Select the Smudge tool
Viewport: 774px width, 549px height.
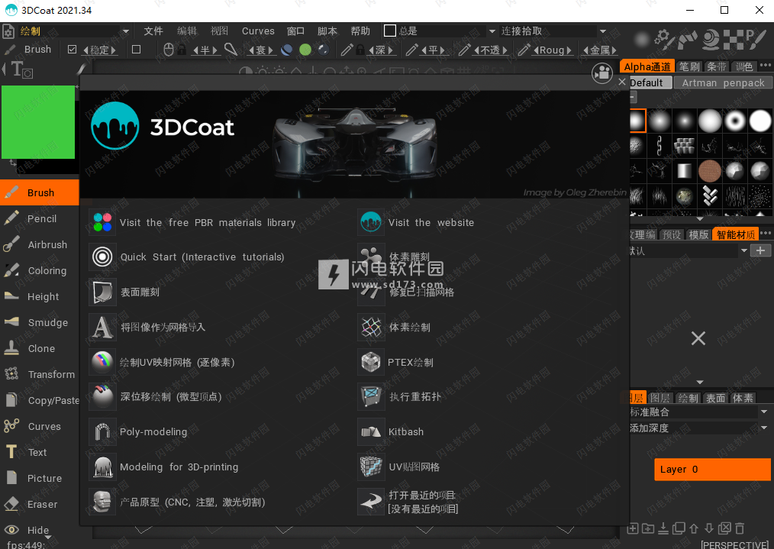(x=40, y=322)
